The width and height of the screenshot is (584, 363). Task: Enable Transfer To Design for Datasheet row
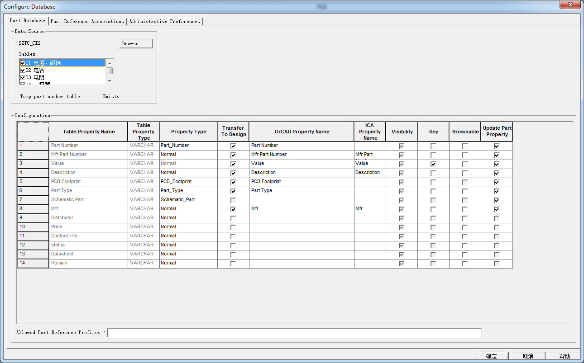(x=233, y=255)
